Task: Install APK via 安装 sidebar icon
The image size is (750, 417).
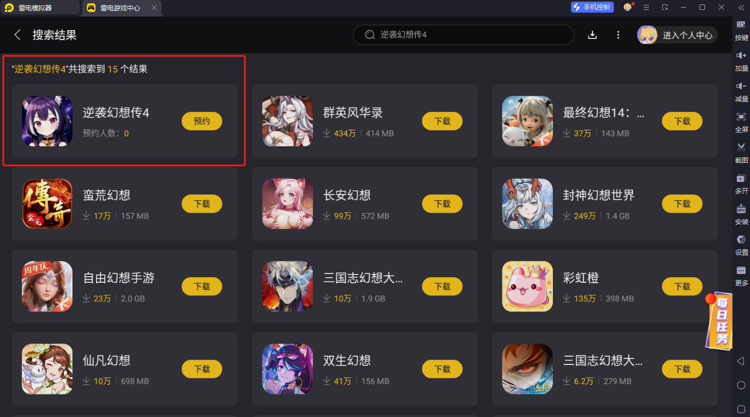Action: tap(741, 214)
